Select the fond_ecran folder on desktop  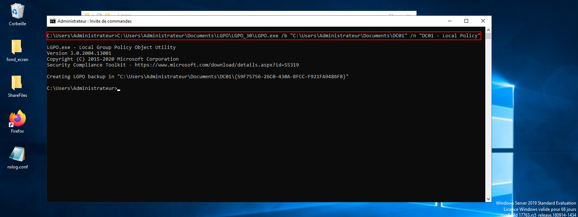pos(17,47)
